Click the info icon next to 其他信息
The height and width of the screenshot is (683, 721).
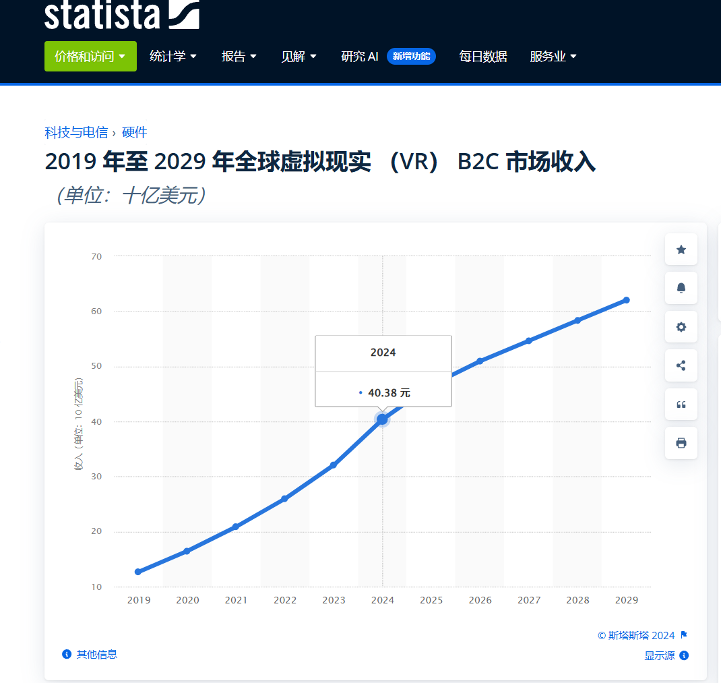(x=65, y=654)
